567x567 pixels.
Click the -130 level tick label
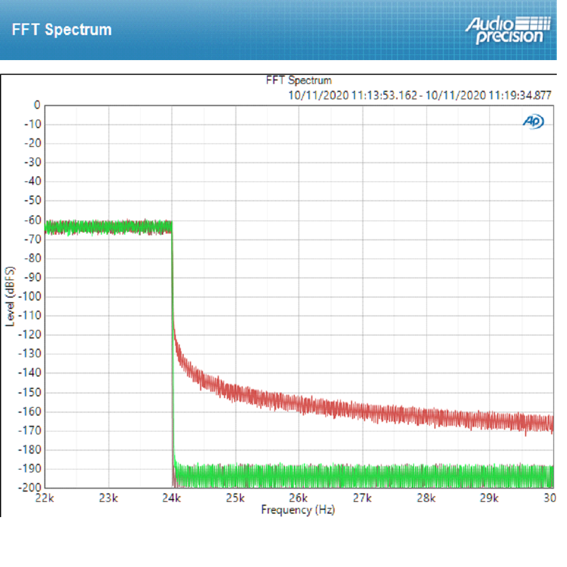[30, 354]
